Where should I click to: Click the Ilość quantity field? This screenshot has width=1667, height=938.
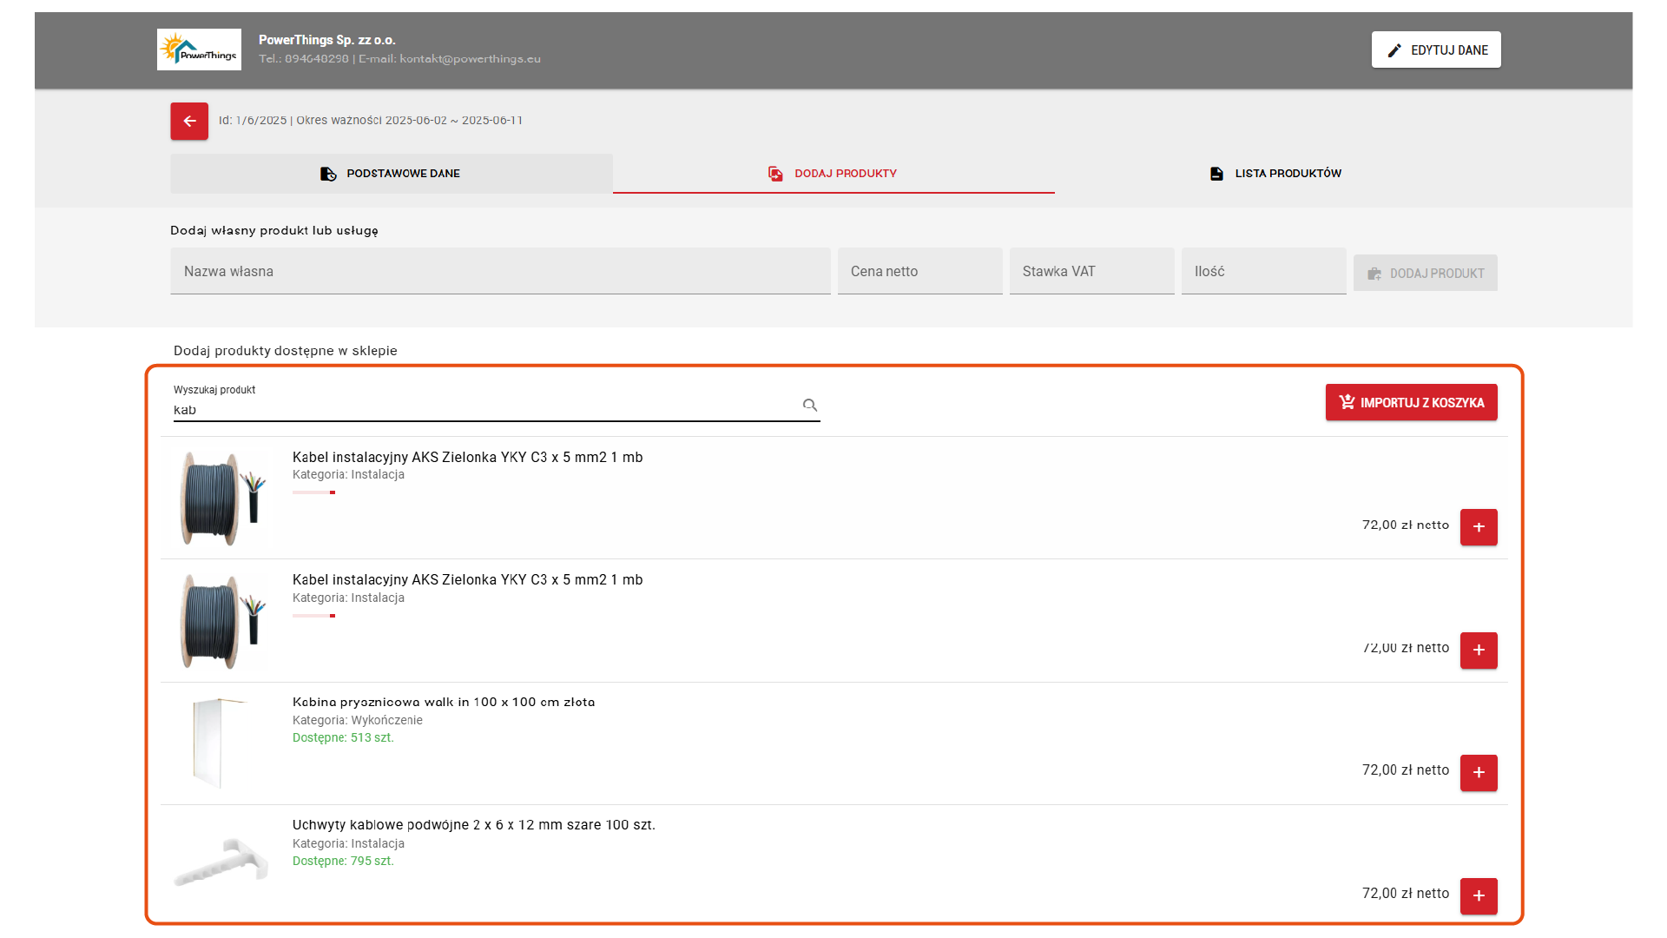(1263, 272)
